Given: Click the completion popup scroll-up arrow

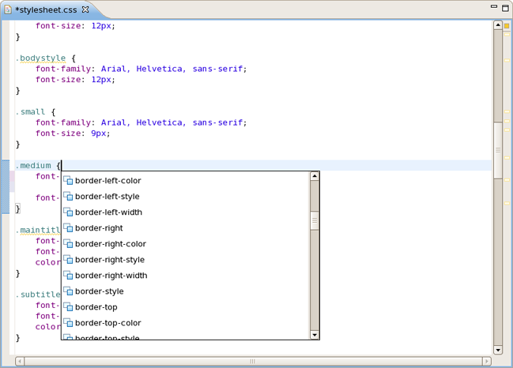Looking at the screenshot, I should click(x=315, y=176).
